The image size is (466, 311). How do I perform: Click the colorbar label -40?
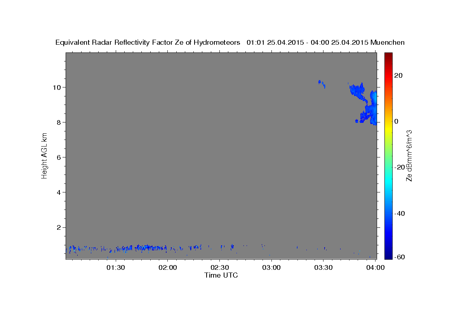tap(400, 213)
